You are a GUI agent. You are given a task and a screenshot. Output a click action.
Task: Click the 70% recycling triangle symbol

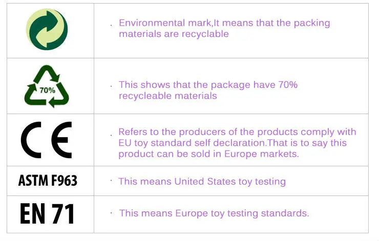point(47,86)
